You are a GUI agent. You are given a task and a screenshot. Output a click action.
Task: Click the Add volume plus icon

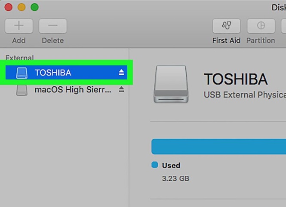click(x=18, y=26)
